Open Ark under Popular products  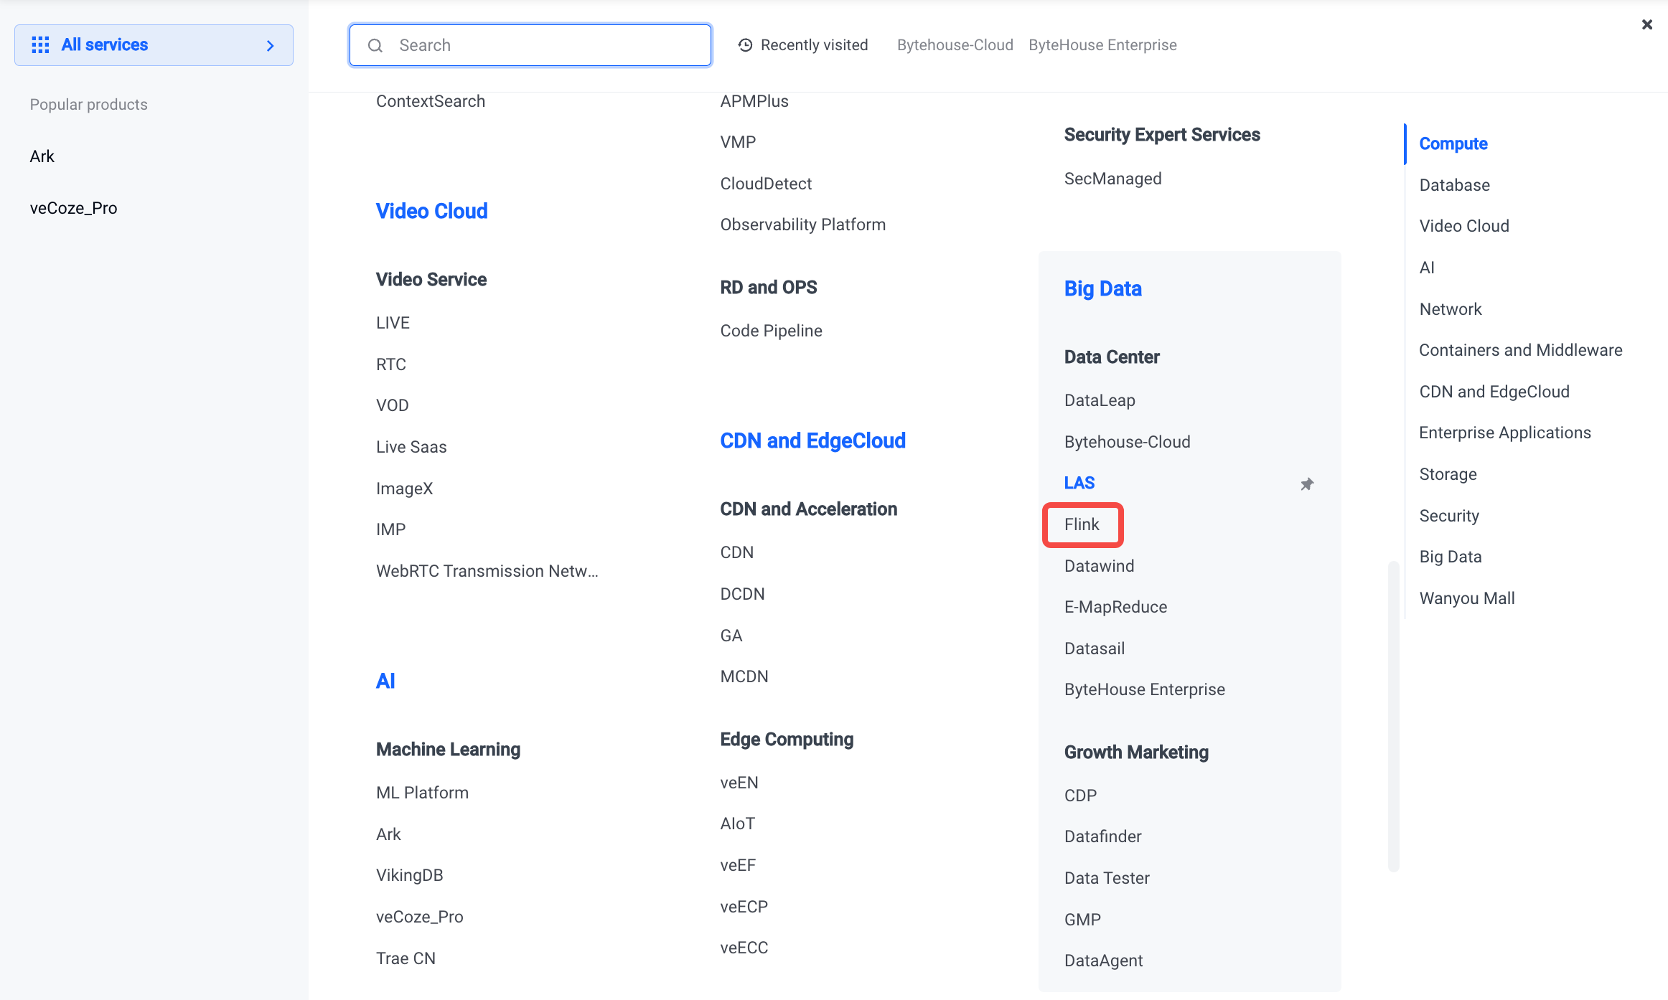point(42,156)
